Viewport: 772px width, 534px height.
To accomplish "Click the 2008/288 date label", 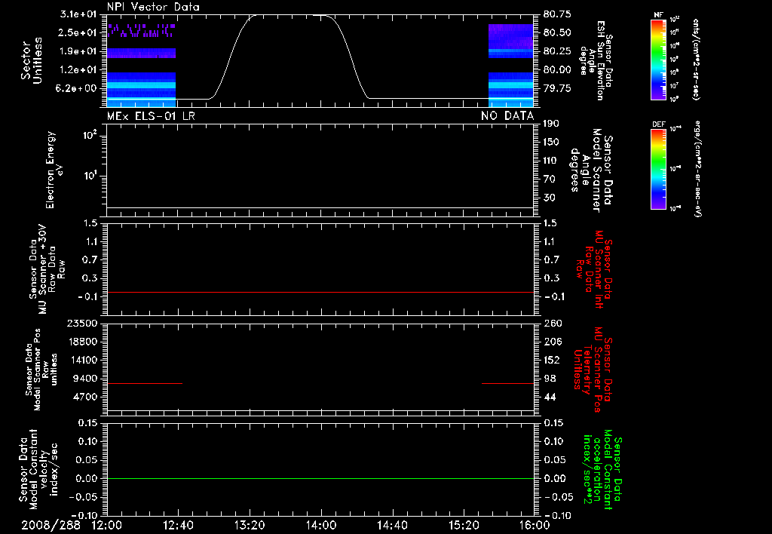I will point(51,525).
